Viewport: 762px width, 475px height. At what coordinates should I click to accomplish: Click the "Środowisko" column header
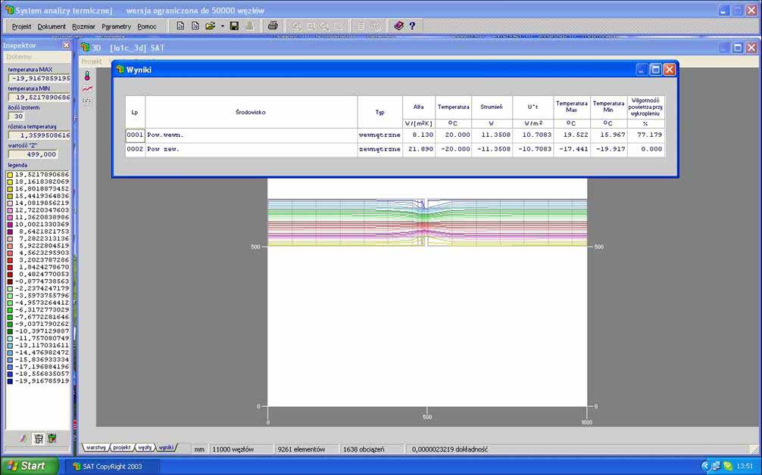point(251,112)
